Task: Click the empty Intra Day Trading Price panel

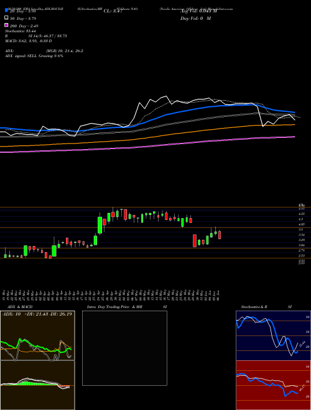Action: pos(124,348)
